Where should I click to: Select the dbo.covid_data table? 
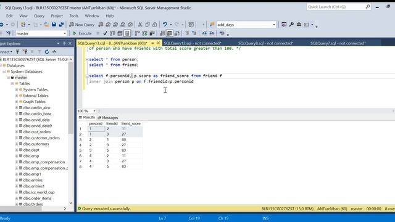tap(36, 120)
